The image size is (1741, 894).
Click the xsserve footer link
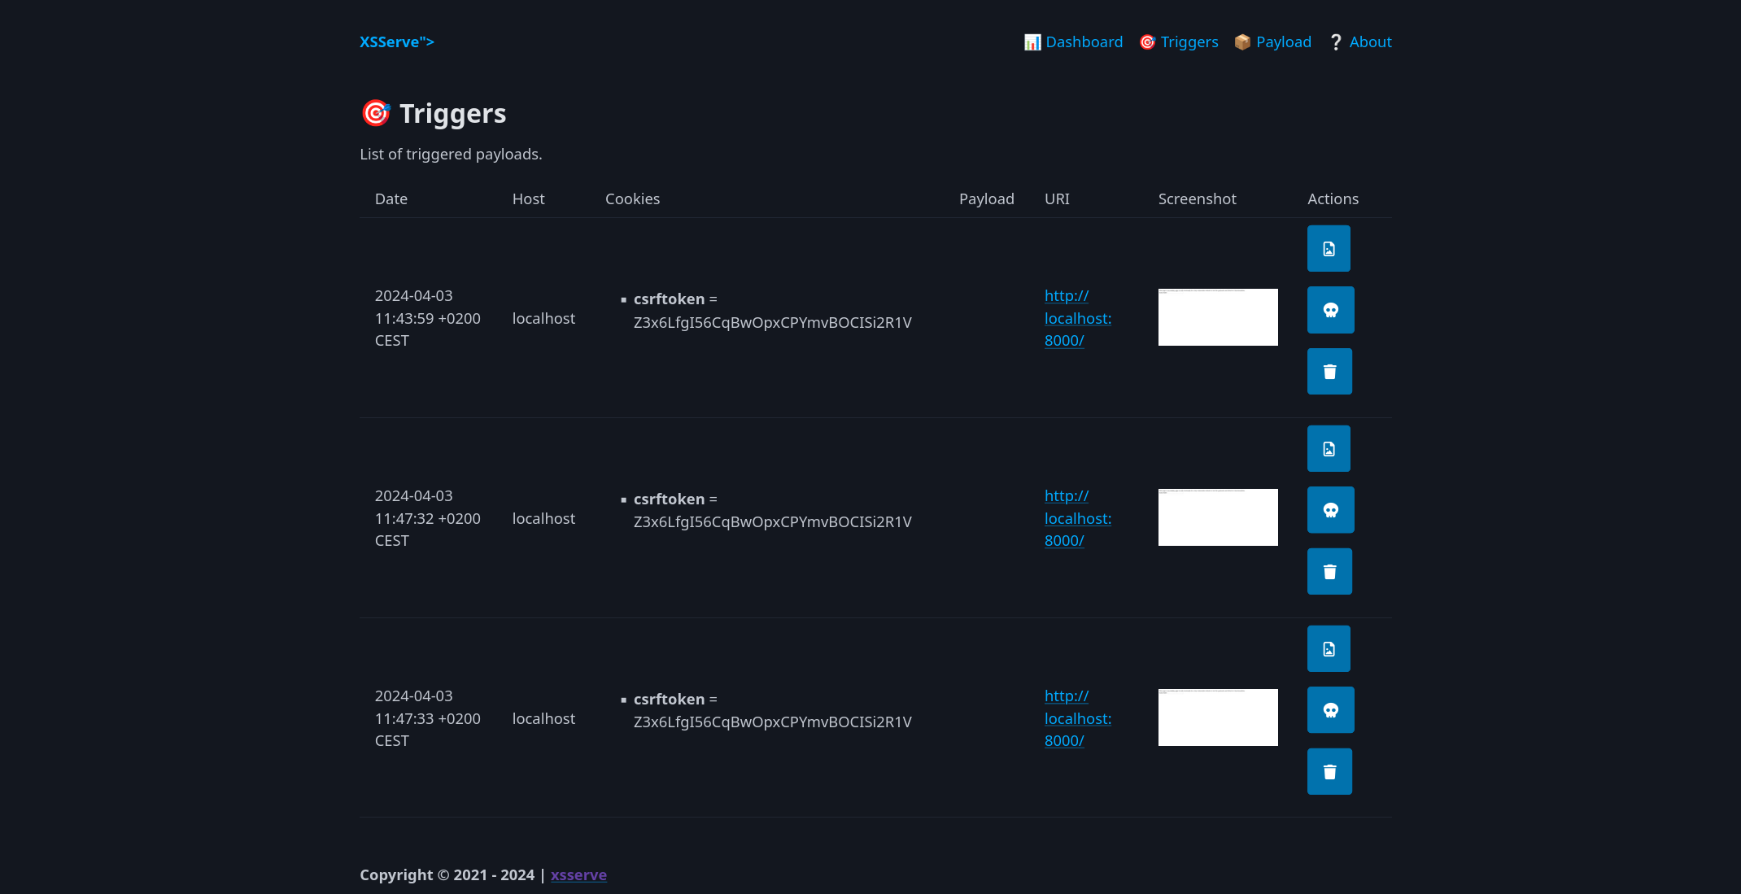click(578, 874)
